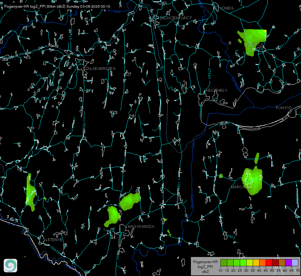Click the legend scale value 40
The image size is (301, 276).
coord(259,270)
